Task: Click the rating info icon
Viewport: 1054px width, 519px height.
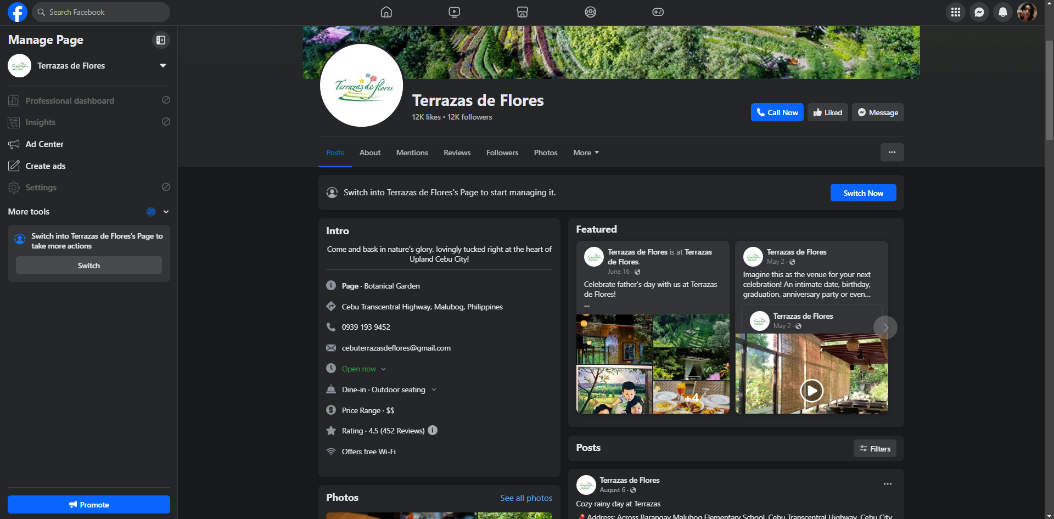Action: click(x=433, y=430)
